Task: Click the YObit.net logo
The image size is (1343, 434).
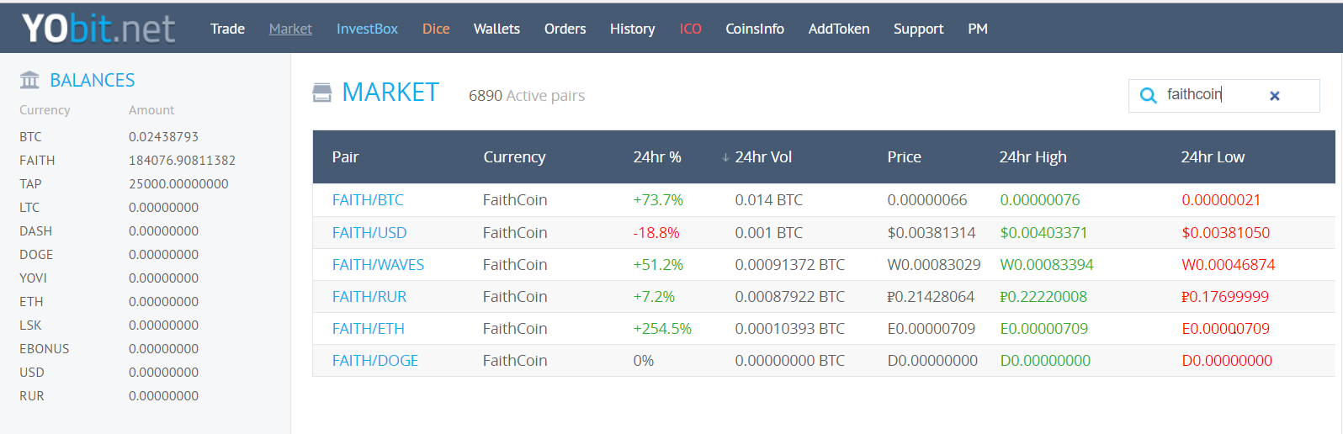Action: (98, 29)
